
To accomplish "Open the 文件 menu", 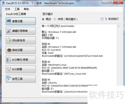I will click(x=7, y=9).
